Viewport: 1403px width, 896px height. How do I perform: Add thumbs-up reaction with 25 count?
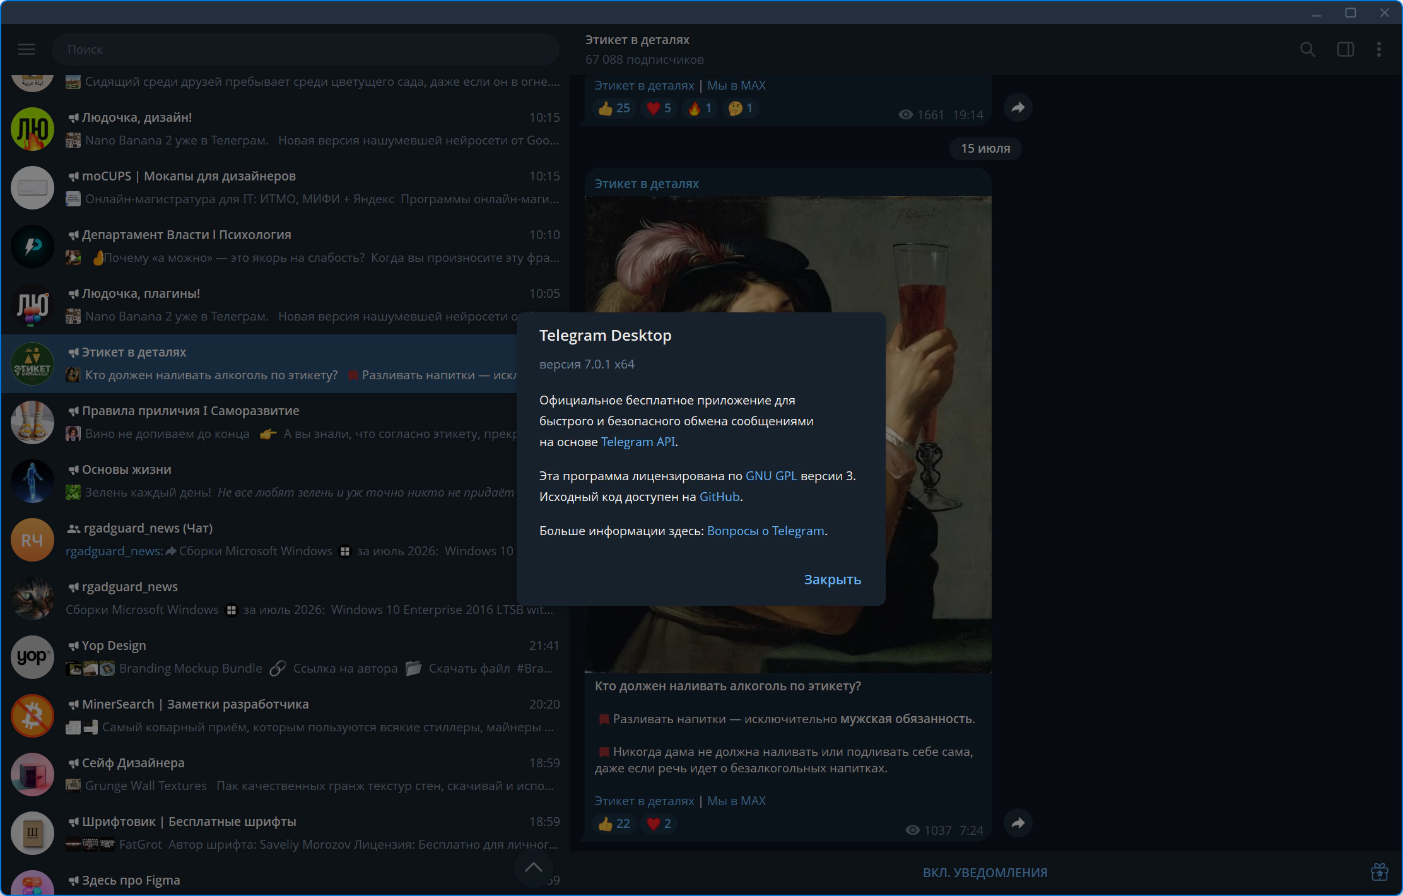(614, 108)
